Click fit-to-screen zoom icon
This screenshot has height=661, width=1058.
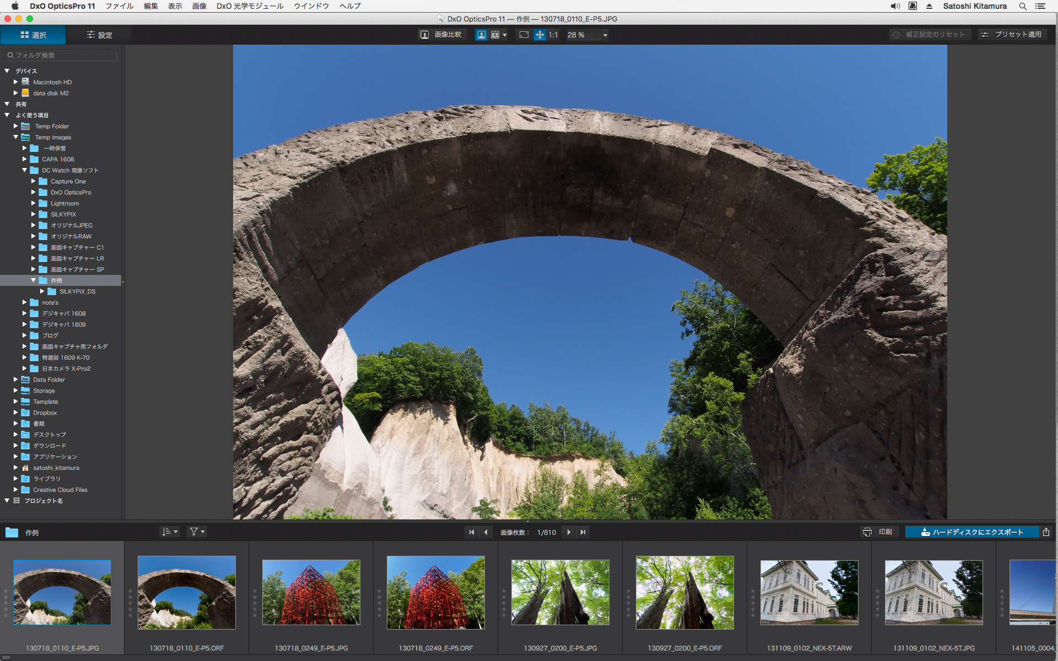(524, 35)
